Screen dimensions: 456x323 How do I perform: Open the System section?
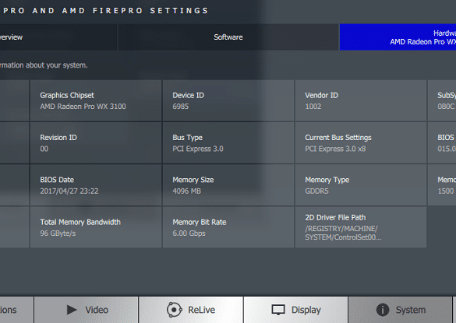point(400,310)
